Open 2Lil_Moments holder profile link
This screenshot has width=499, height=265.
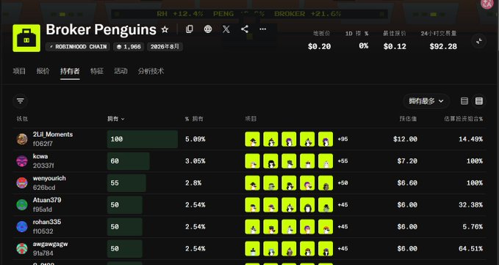coord(53,134)
